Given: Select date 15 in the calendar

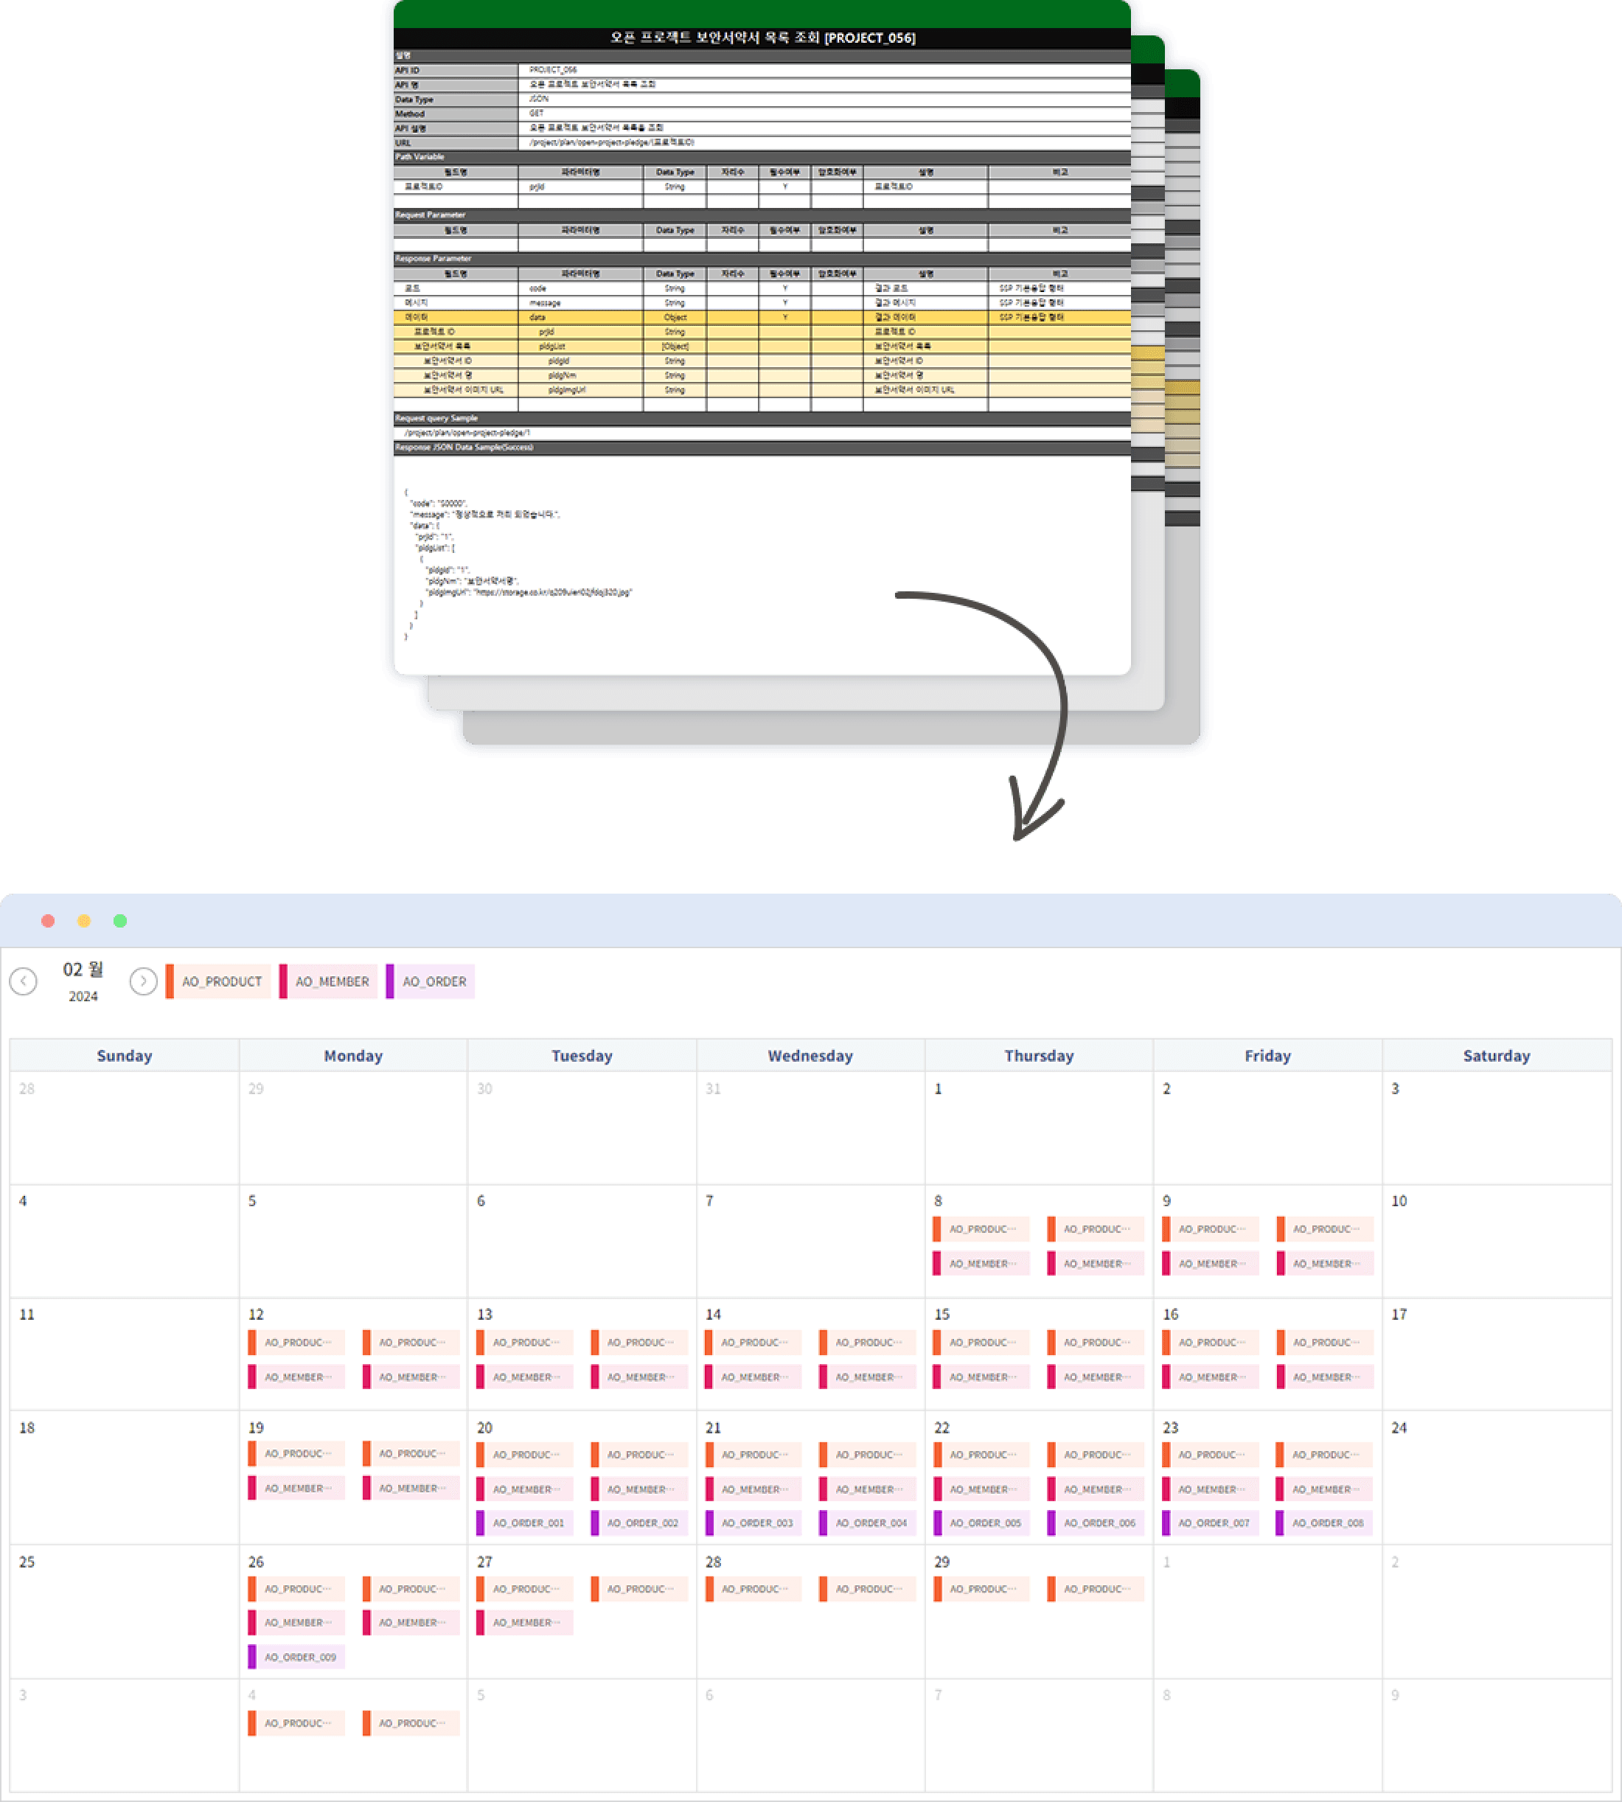Looking at the screenshot, I should pos(942,1315).
